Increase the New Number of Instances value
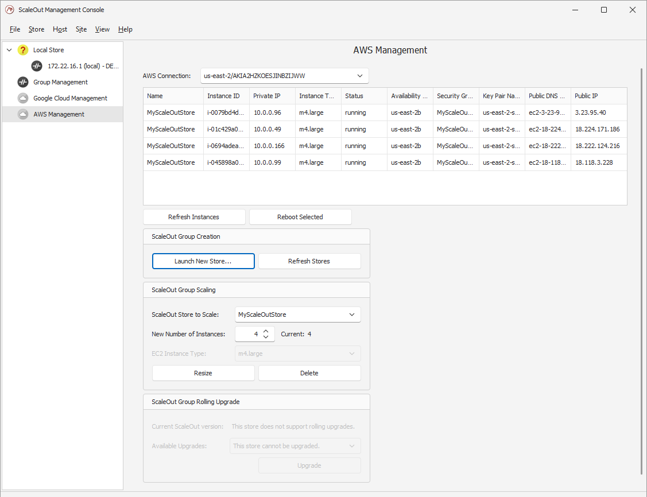The image size is (647, 497). pyautogui.click(x=266, y=331)
